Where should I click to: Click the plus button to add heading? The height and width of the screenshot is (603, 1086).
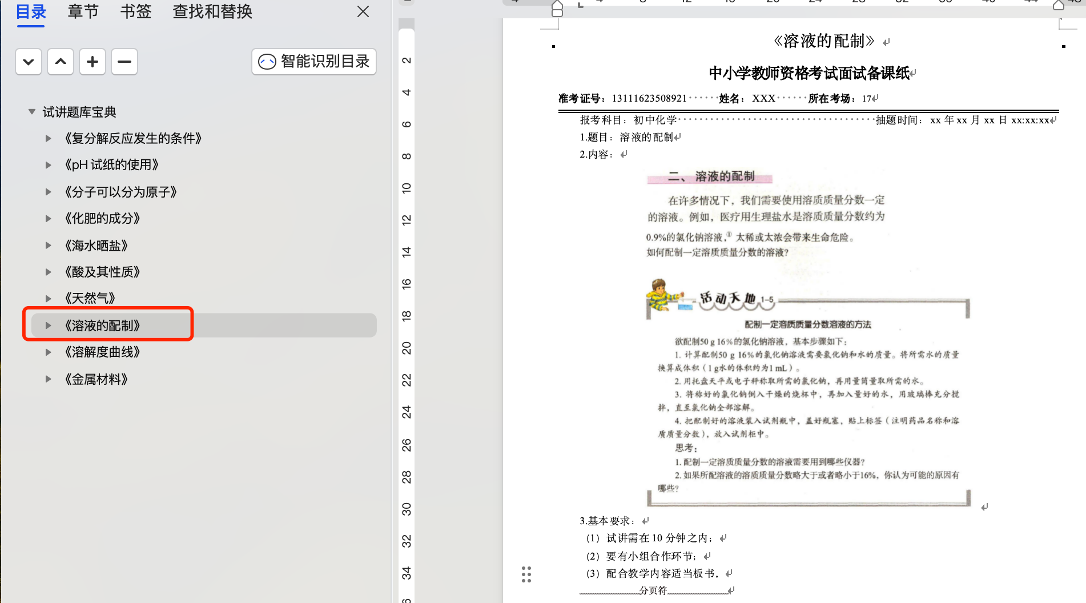(92, 62)
